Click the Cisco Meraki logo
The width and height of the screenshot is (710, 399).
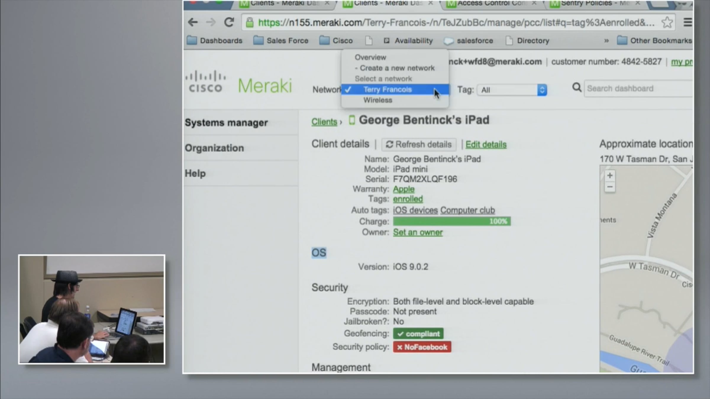pyautogui.click(x=238, y=82)
